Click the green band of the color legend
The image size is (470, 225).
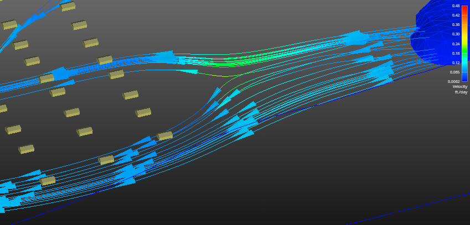(465, 49)
